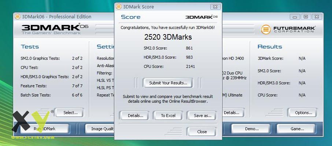Click the Run 3DMark button
The height and width of the screenshot is (146, 332).
pyautogui.click(x=45, y=129)
